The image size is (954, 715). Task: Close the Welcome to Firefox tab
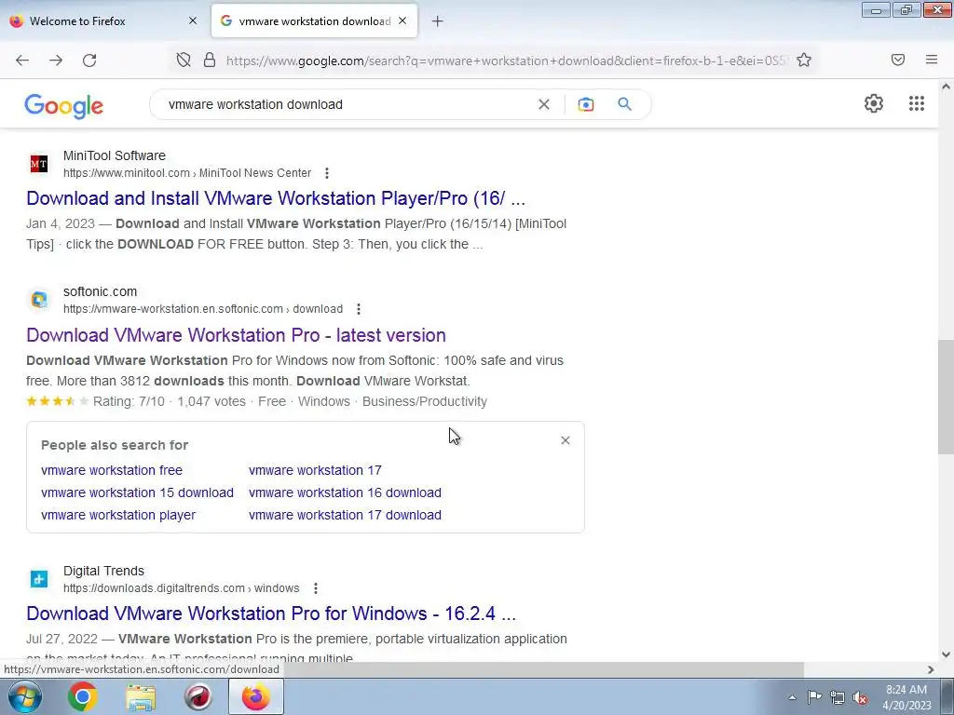pyautogui.click(x=193, y=20)
